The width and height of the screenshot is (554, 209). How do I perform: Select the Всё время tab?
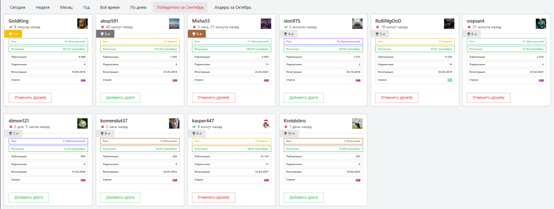tap(110, 7)
